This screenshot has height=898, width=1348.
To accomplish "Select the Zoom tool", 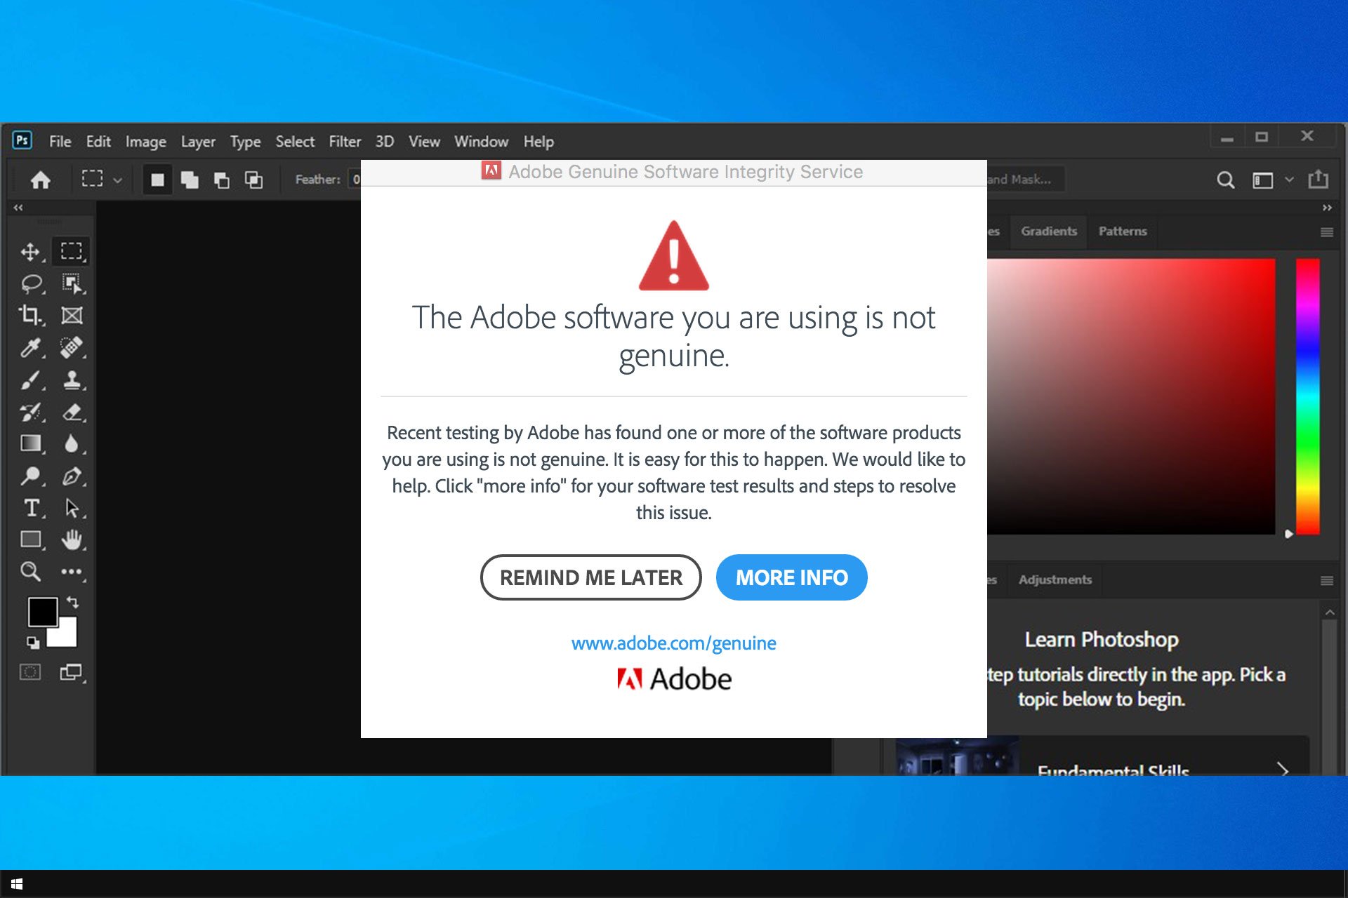I will pyautogui.click(x=31, y=572).
